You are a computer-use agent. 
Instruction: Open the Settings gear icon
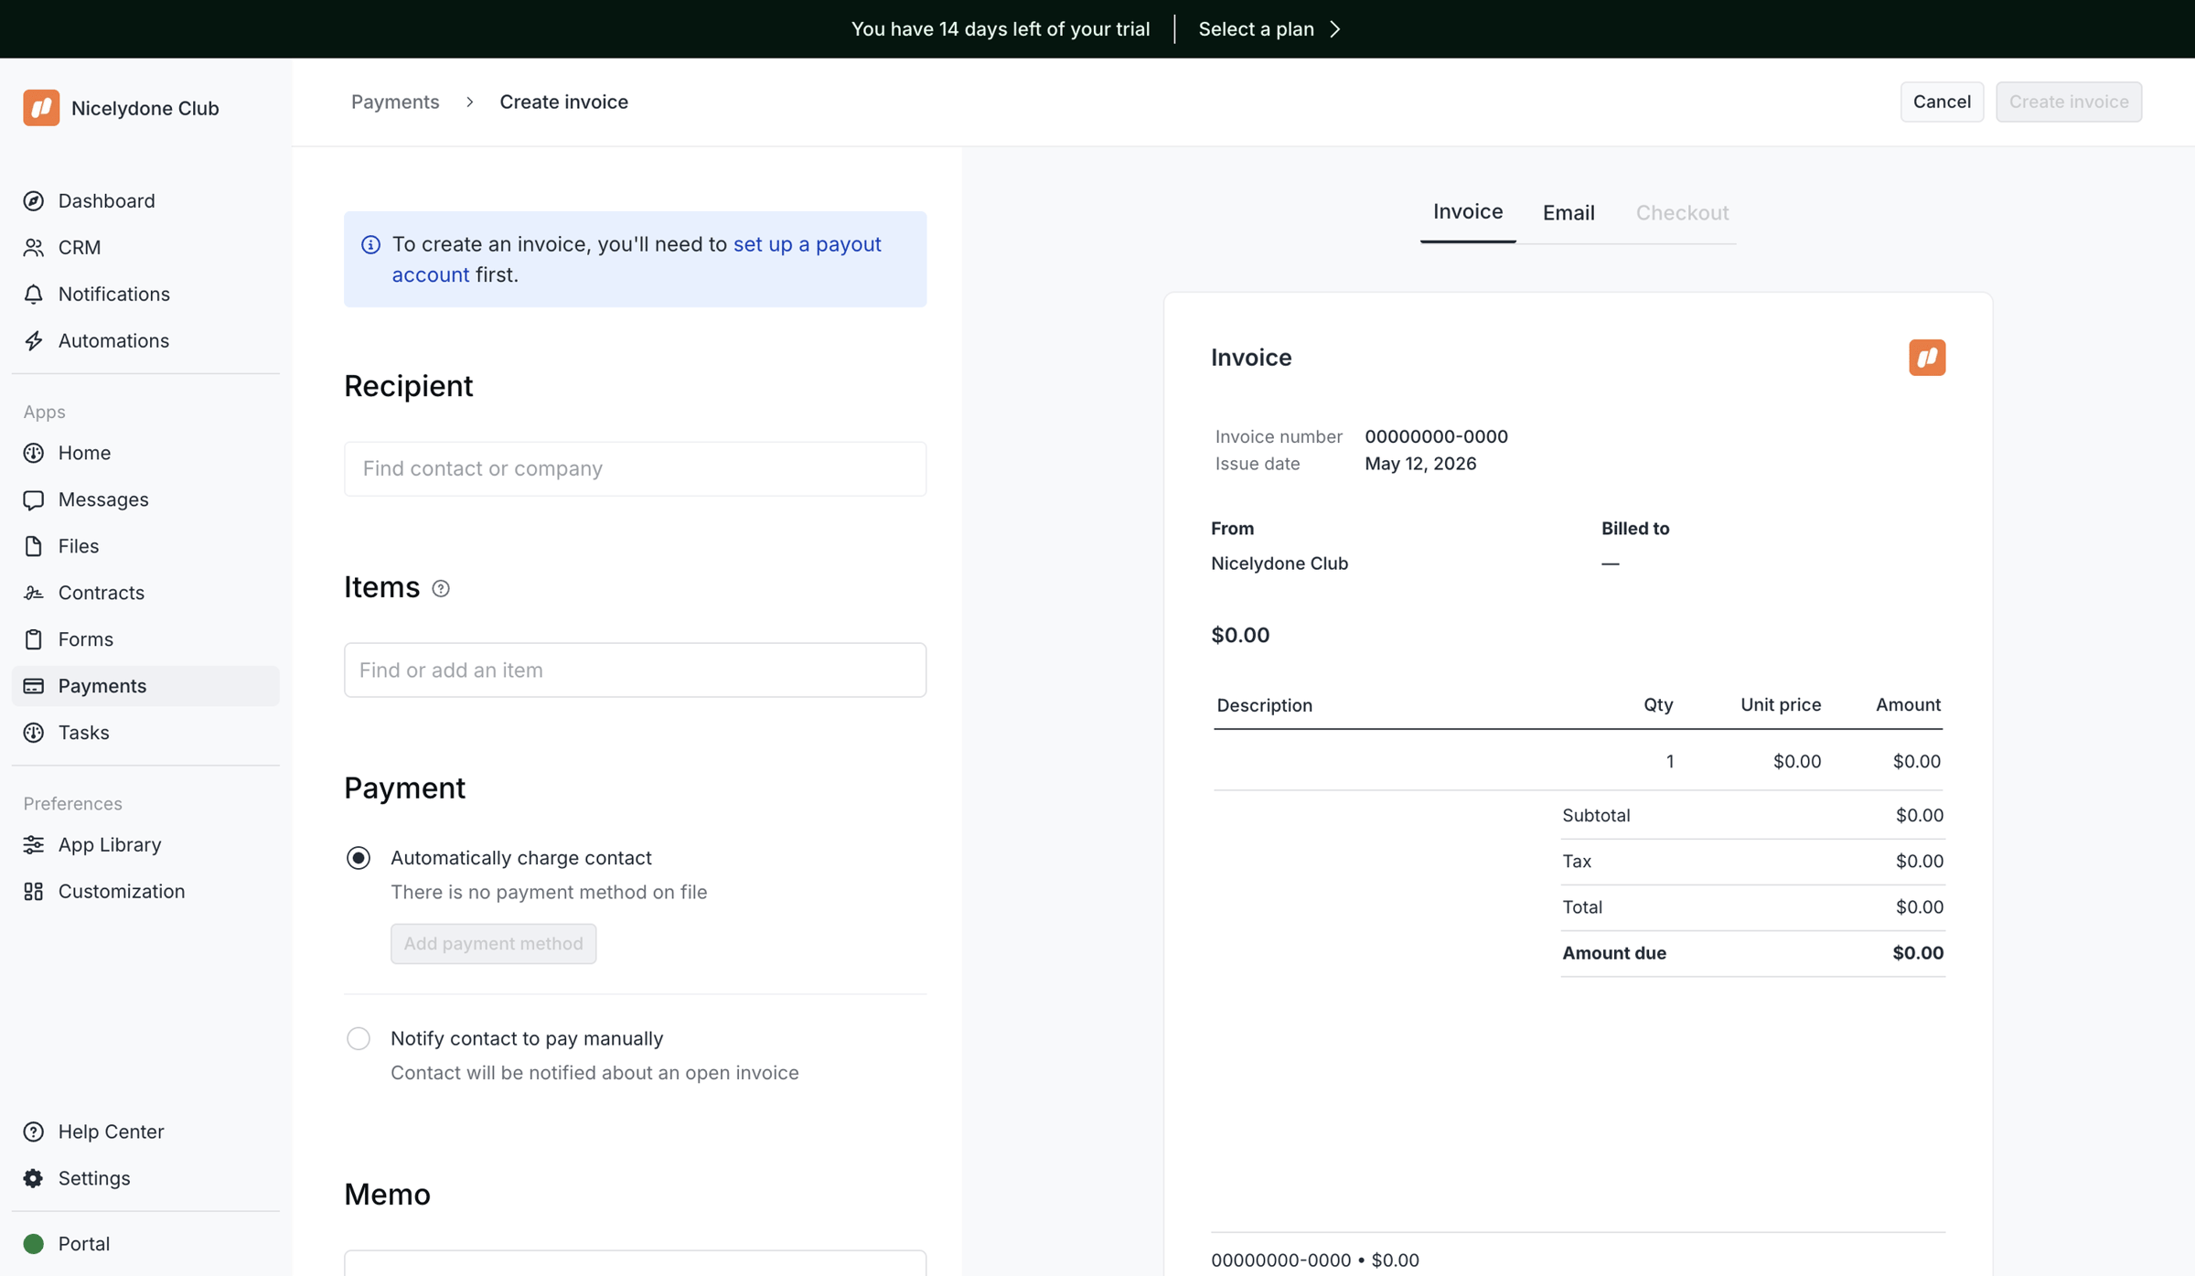pyautogui.click(x=34, y=1178)
